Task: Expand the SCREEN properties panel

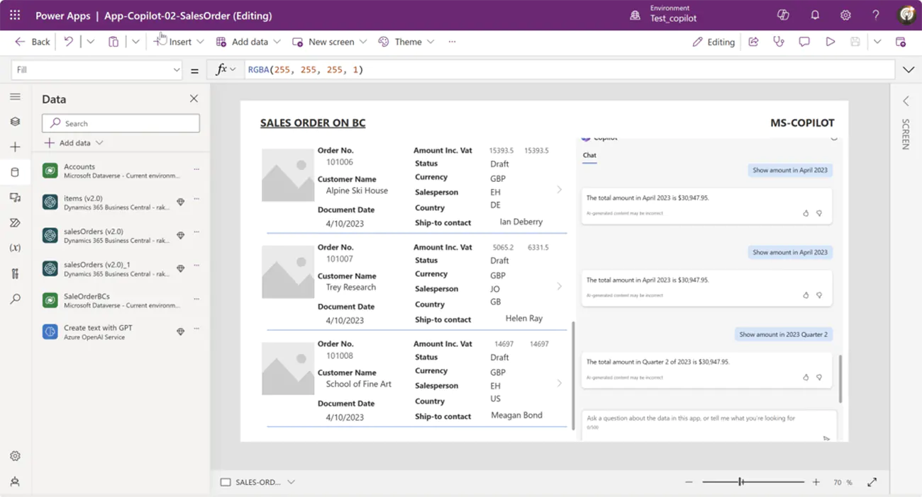Action: (x=906, y=101)
